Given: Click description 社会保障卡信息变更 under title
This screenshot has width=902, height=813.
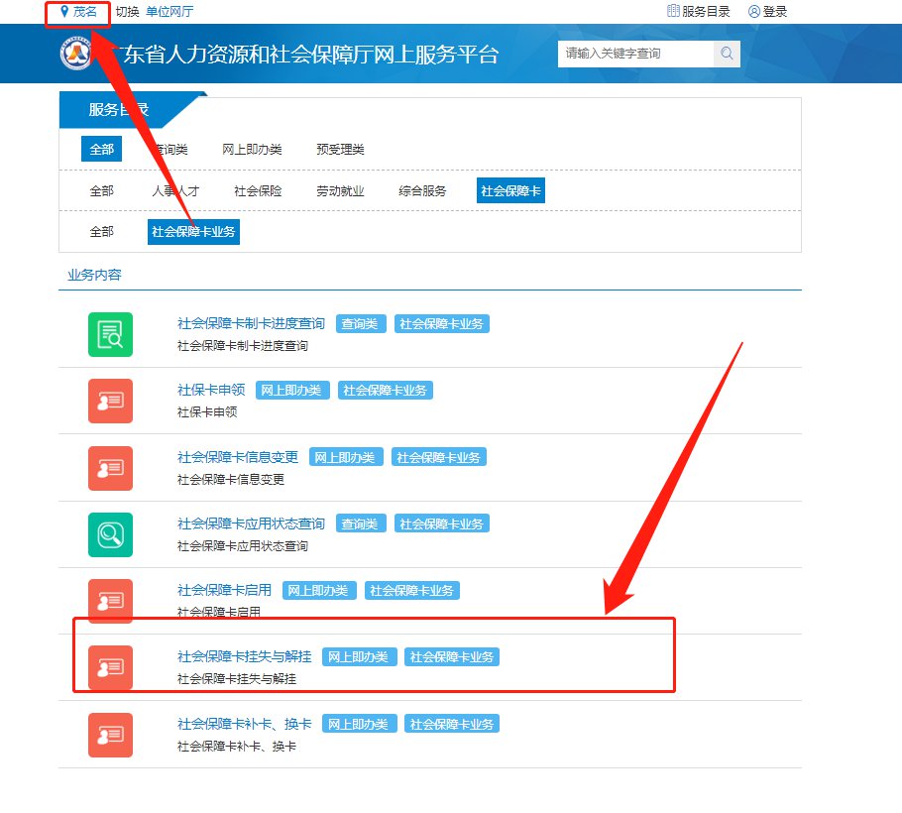Looking at the screenshot, I should (231, 479).
